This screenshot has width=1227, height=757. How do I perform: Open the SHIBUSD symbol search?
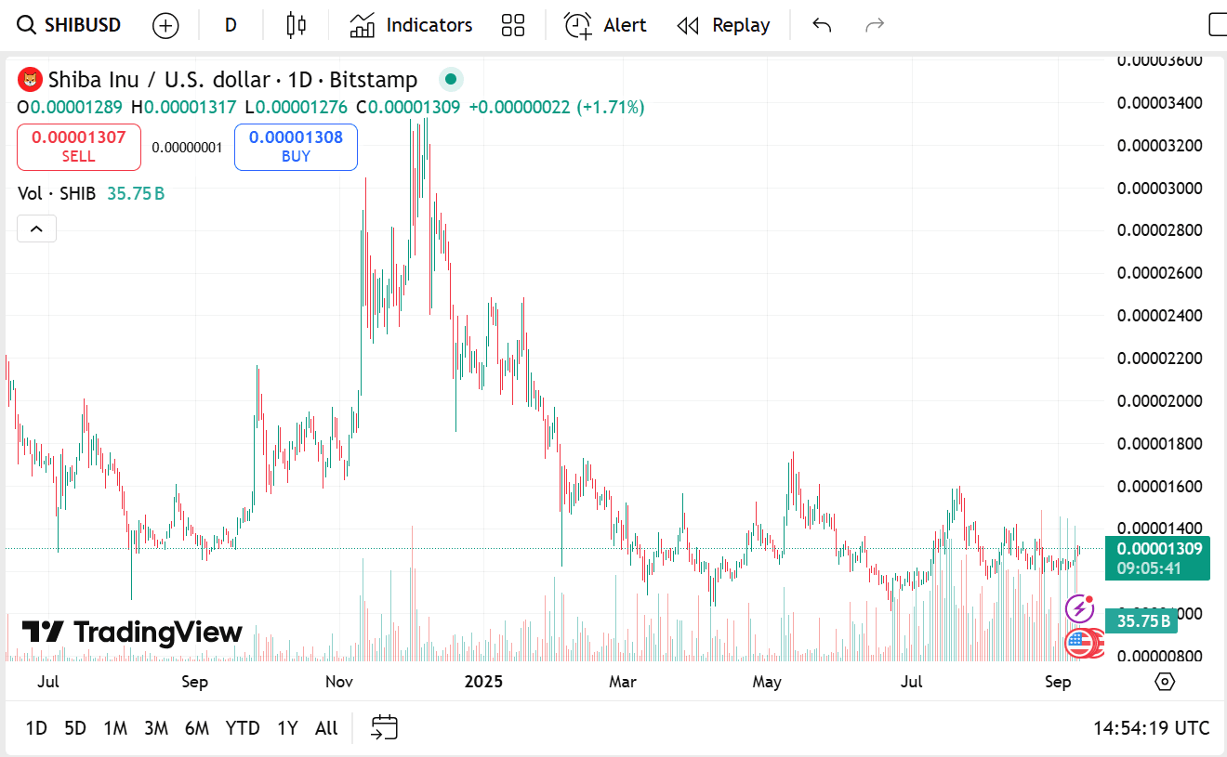pyautogui.click(x=71, y=25)
